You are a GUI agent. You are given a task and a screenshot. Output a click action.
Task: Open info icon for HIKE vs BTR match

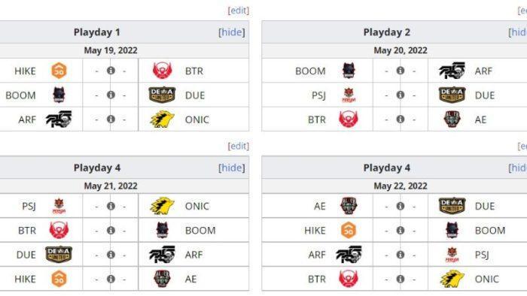(x=111, y=71)
